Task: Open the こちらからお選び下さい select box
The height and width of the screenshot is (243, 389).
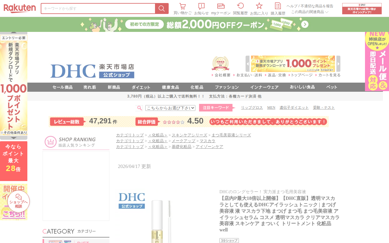Action: coord(170,108)
